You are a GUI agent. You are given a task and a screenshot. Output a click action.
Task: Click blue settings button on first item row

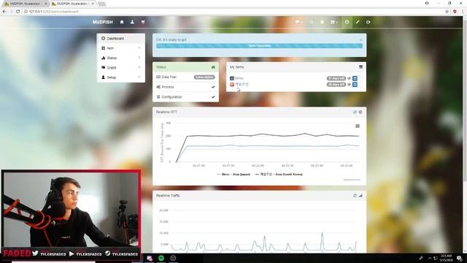pyautogui.click(x=355, y=78)
